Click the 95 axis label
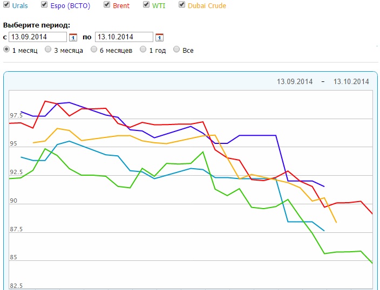The width and height of the screenshot is (380, 290). (x=13, y=143)
